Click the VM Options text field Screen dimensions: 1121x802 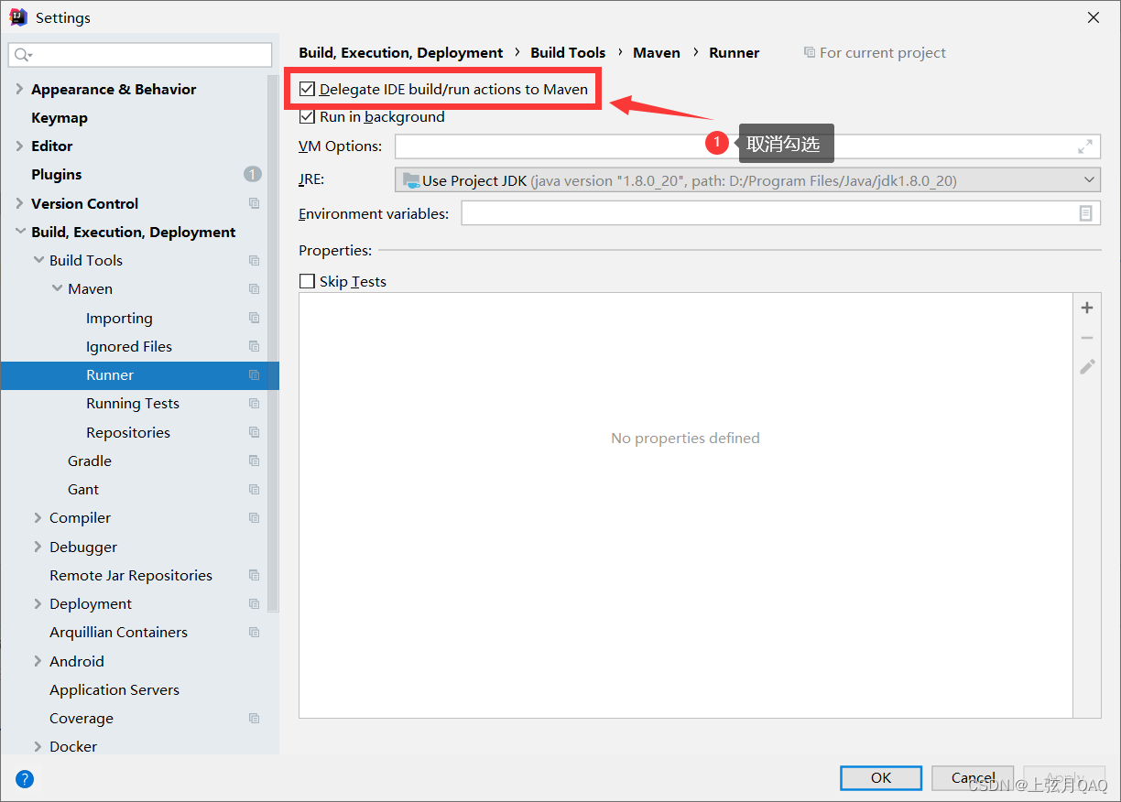pyautogui.click(x=747, y=146)
